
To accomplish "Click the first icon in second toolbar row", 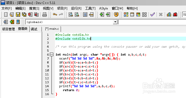I will click(x=6, y=22).
